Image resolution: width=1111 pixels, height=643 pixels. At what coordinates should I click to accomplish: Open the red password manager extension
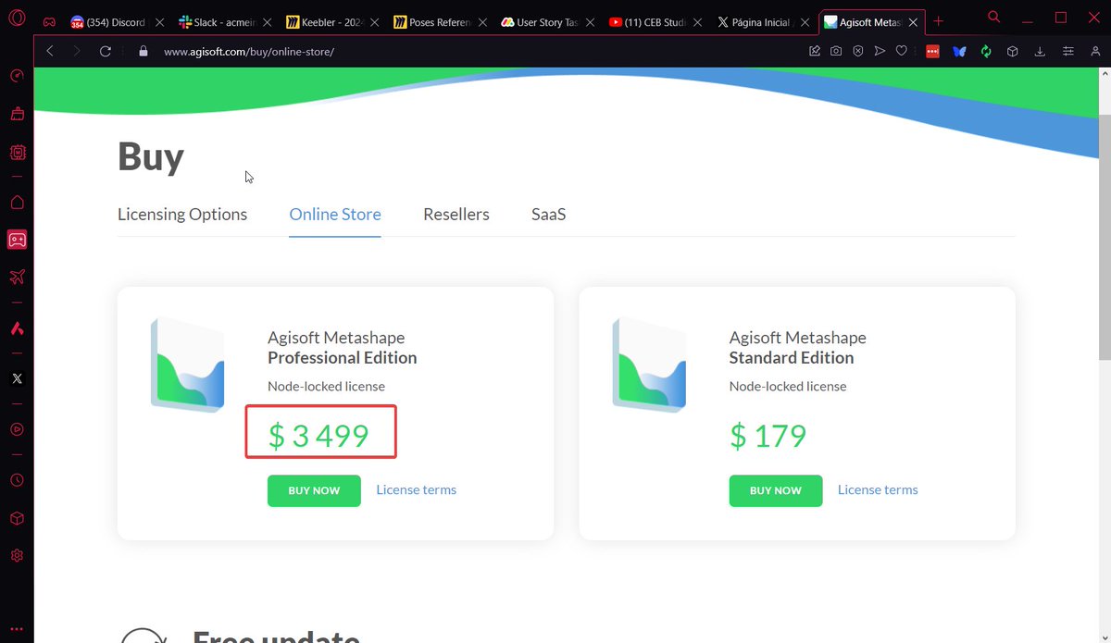click(x=932, y=51)
